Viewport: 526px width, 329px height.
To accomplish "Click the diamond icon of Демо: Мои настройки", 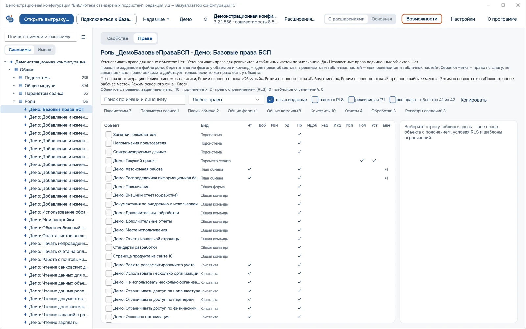I will pyautogui.click(x=25, y=220).
